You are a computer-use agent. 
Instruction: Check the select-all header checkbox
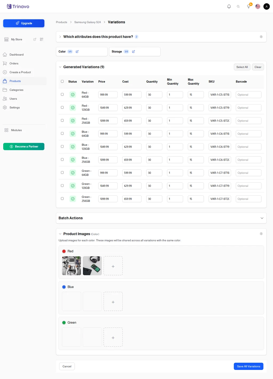point(62,81)
